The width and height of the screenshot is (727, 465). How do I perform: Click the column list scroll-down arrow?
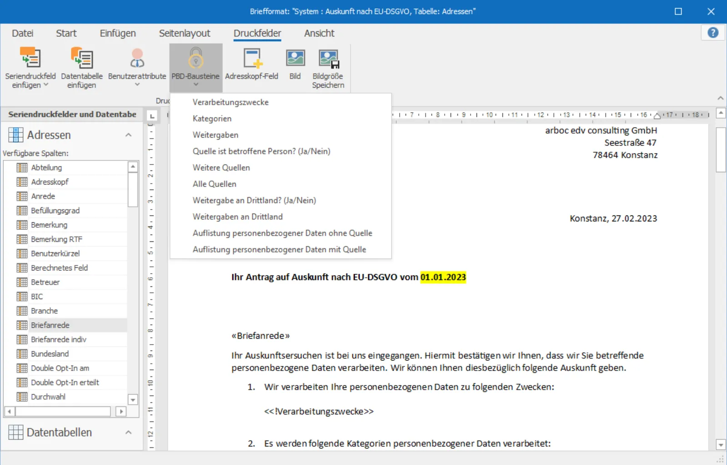tap(133, 400)
